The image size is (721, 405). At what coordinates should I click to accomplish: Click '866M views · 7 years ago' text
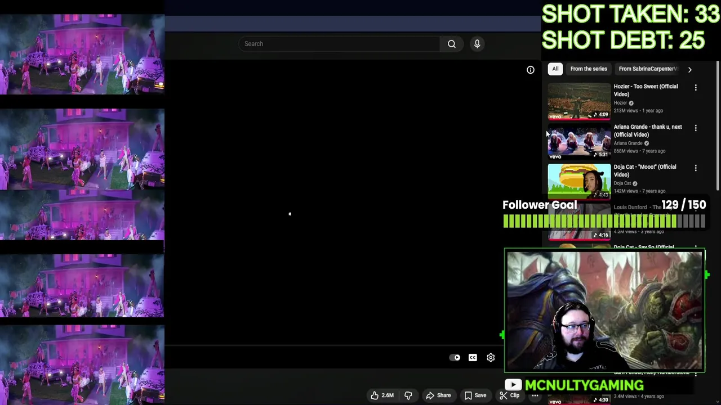pyautogui.click(x=639, y=151)
